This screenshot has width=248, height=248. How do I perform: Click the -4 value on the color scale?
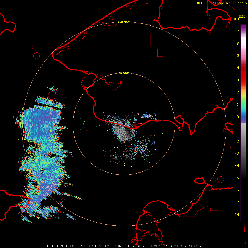point(237,166)
